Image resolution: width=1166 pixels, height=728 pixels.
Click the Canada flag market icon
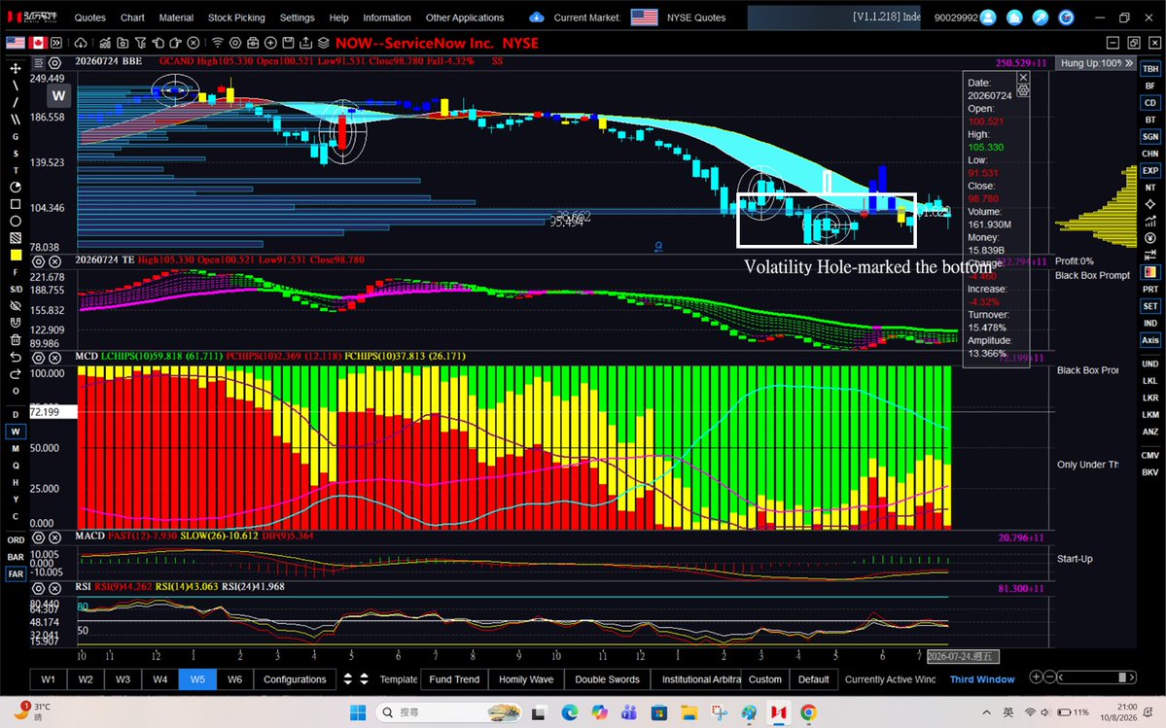click(x=37, y=43)
